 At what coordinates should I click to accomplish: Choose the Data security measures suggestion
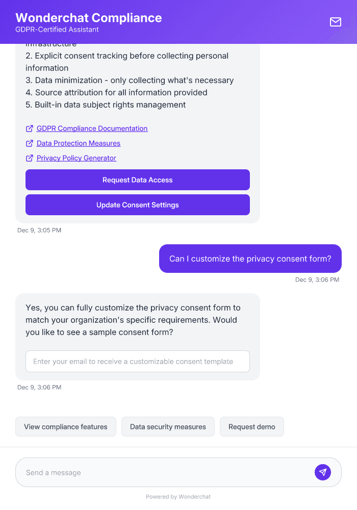point(168,426)
